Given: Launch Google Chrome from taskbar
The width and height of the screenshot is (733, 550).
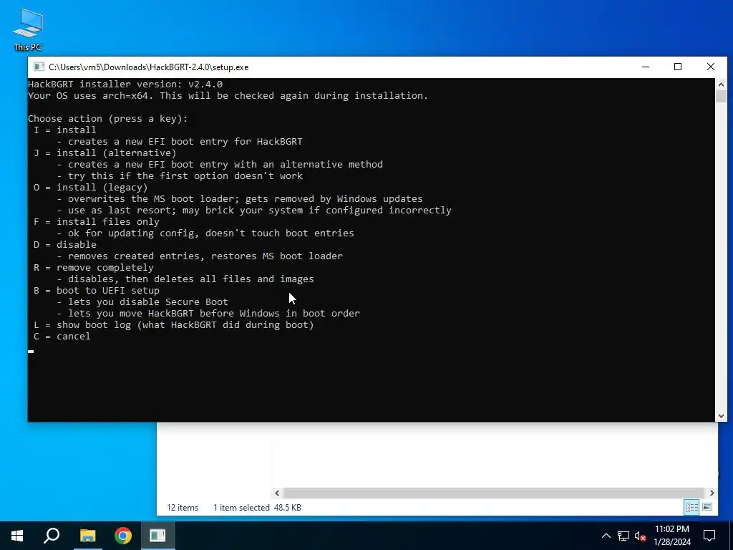Looking at the screenshot, I should (x=123, y=536).
